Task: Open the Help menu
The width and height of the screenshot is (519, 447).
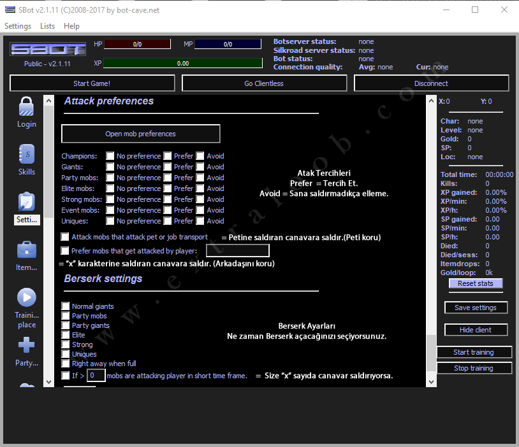Action: pyautogui.click(x=71, y=26)
